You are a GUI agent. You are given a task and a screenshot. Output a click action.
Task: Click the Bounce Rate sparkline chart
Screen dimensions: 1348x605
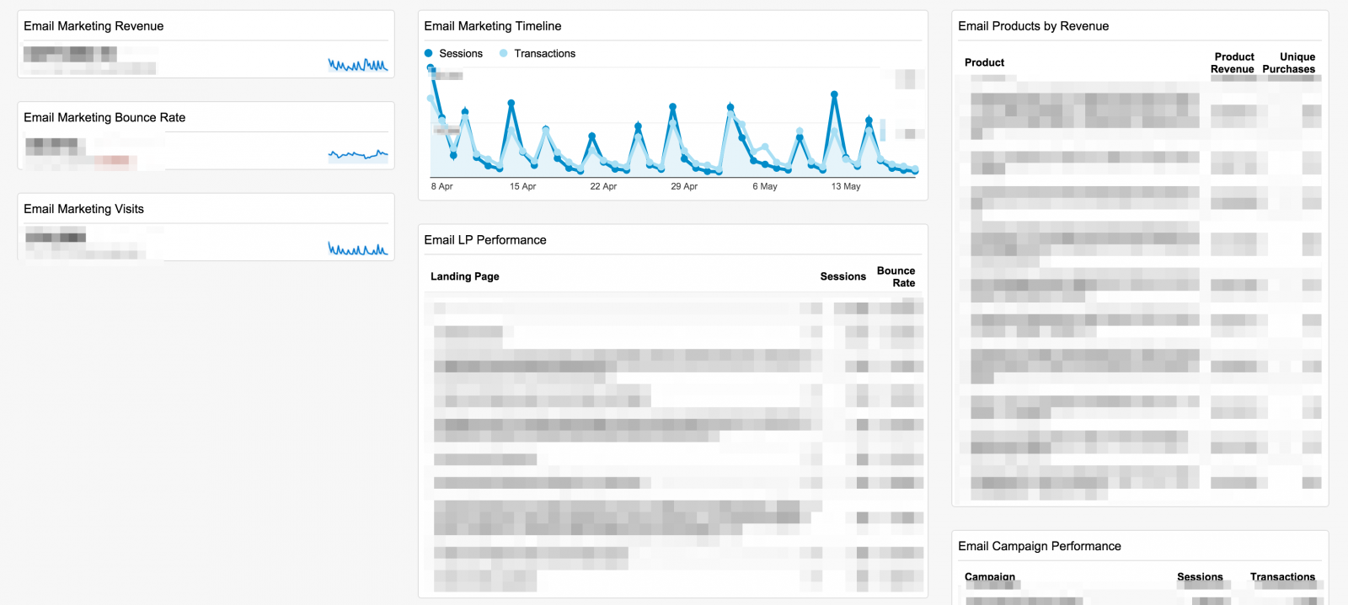click(358, 154)
